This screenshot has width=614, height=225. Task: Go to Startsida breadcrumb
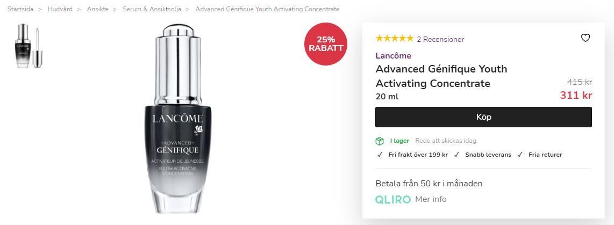(20, 9)
